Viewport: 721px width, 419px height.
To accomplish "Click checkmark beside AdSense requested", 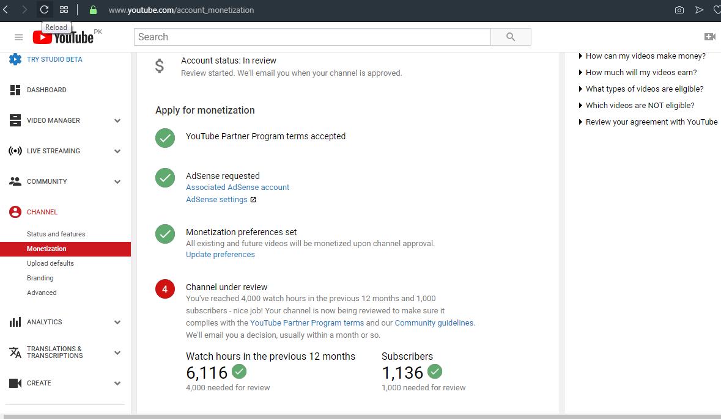I will click(x=165, y=178).
